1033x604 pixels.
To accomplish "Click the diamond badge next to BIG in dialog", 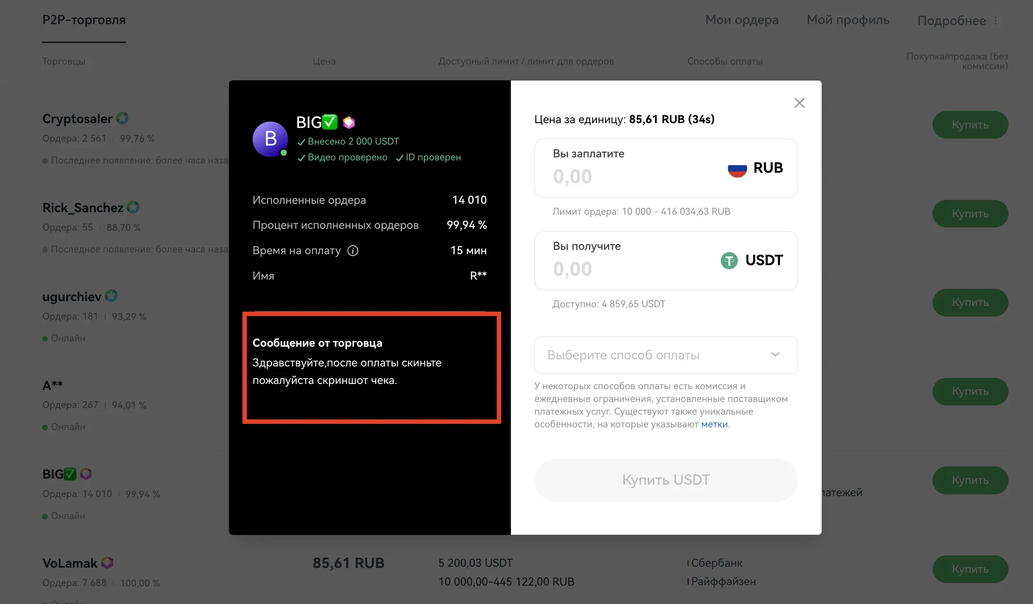I will pos(349,122).
